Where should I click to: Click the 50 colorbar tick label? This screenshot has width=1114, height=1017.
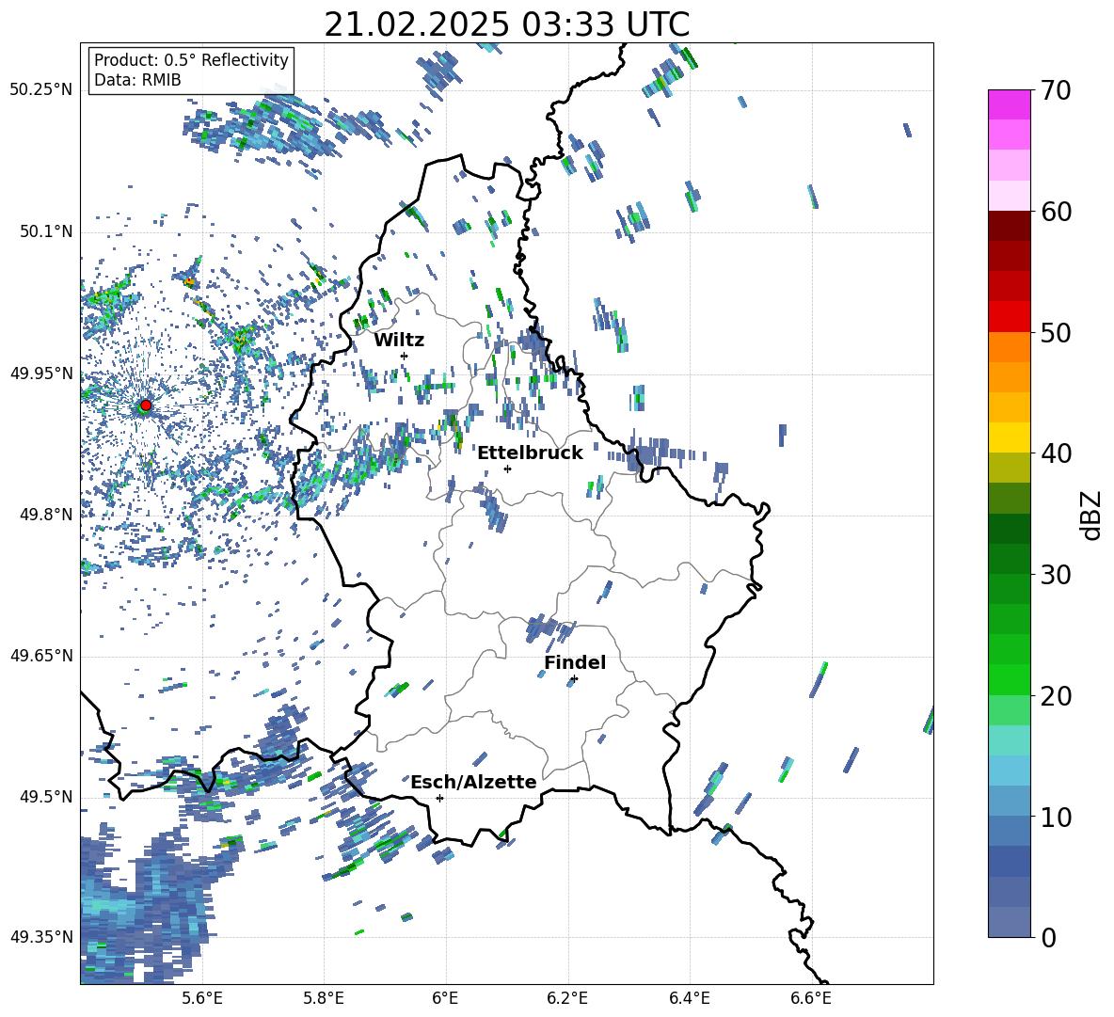[1056, 332]
